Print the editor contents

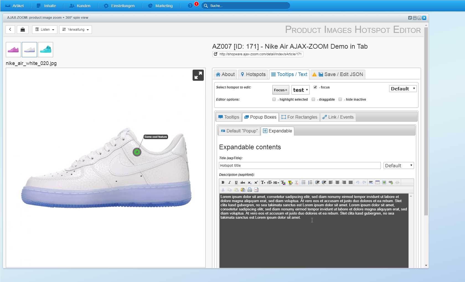tap(250, 190)
